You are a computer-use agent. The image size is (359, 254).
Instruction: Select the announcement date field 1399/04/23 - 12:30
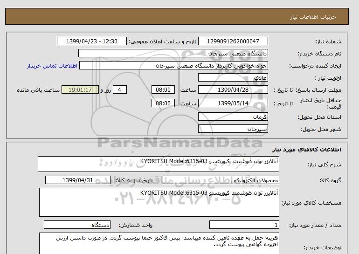91,41
